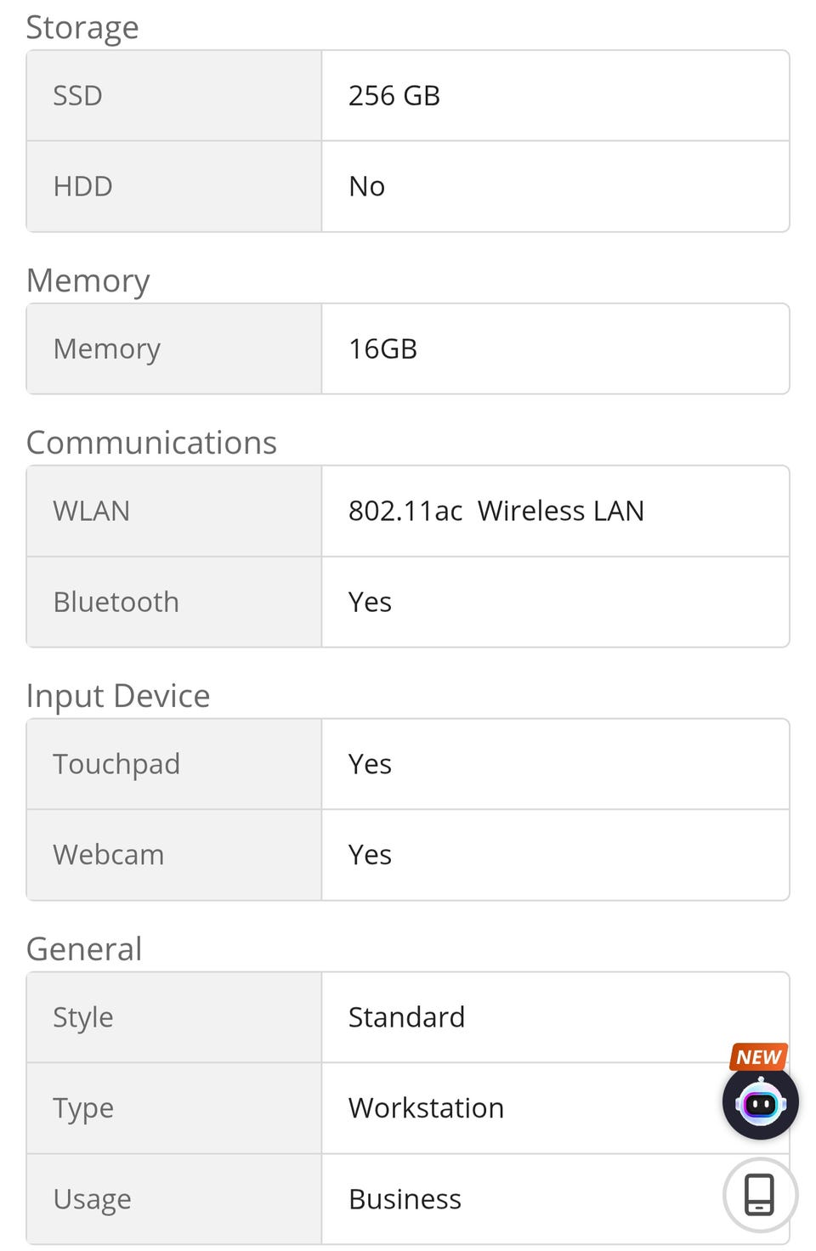This screenshot has width=816, height=1251.
Task: Click the Standard style value
Action: click(406, 1017)
